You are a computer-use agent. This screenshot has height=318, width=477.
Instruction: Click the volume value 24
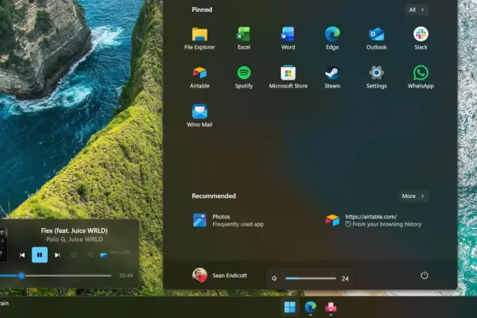(345, 279)
